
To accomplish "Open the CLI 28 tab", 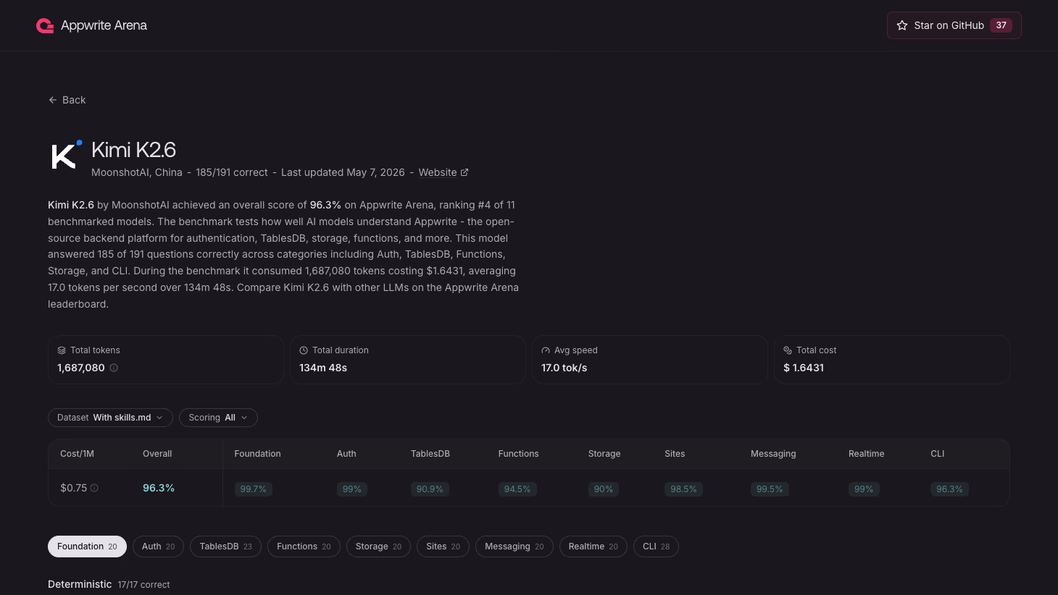I will pyautogui.click(x=656, y=547).
